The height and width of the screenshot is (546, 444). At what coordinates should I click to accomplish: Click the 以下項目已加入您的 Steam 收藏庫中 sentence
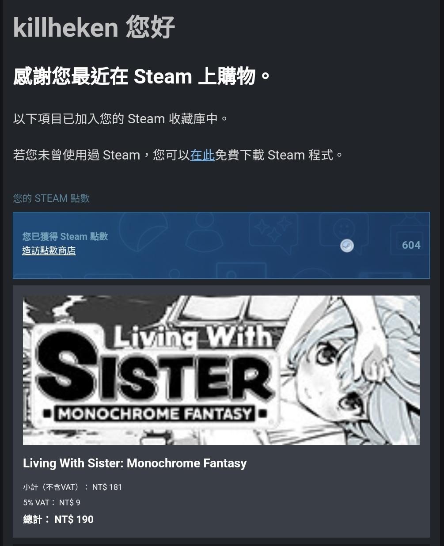point(121,119)
